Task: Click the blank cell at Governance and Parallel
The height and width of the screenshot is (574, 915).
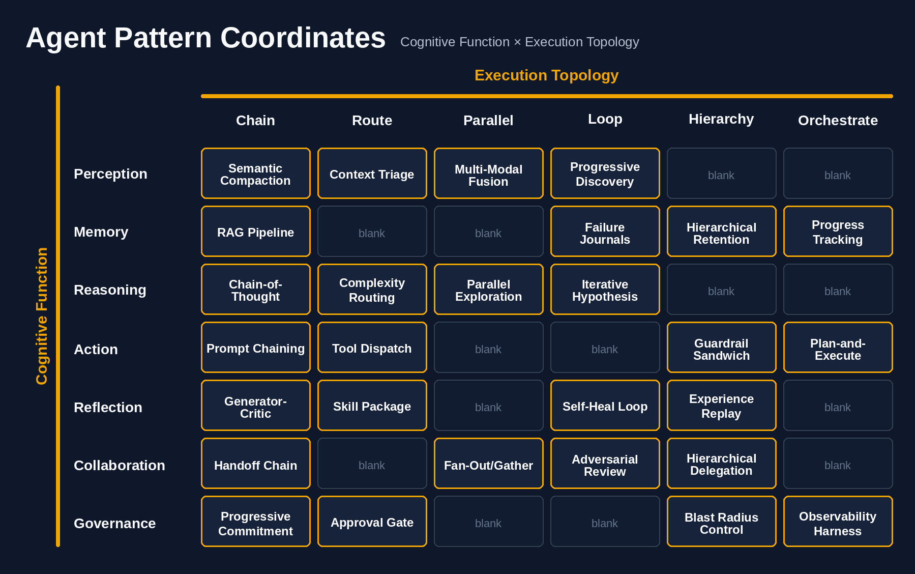Action: 488,522
